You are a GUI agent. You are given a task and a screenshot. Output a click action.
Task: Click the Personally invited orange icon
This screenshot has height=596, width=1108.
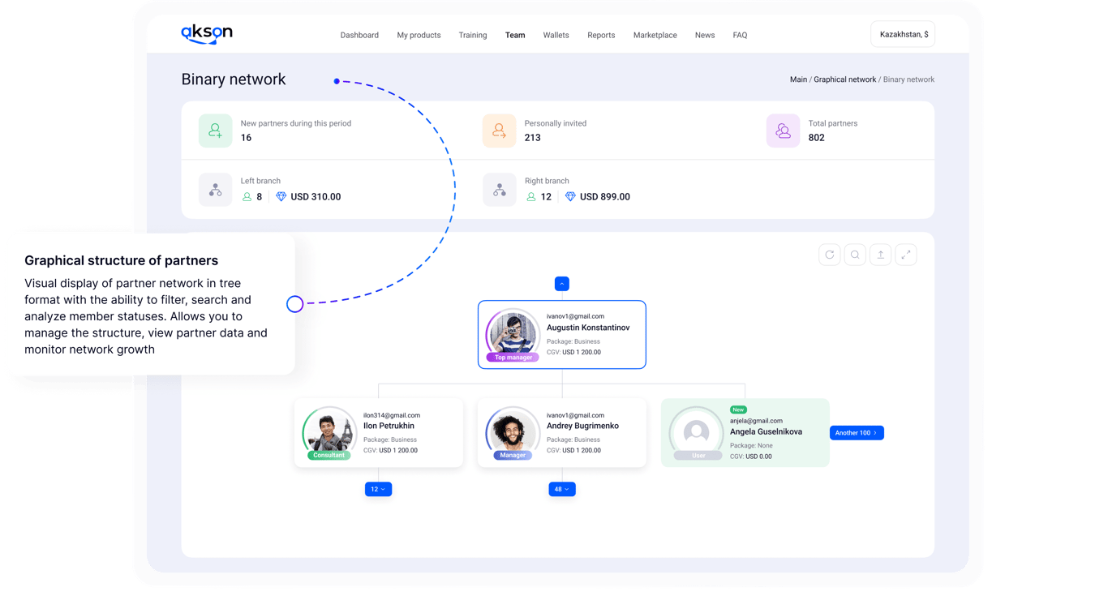[499, 131]
